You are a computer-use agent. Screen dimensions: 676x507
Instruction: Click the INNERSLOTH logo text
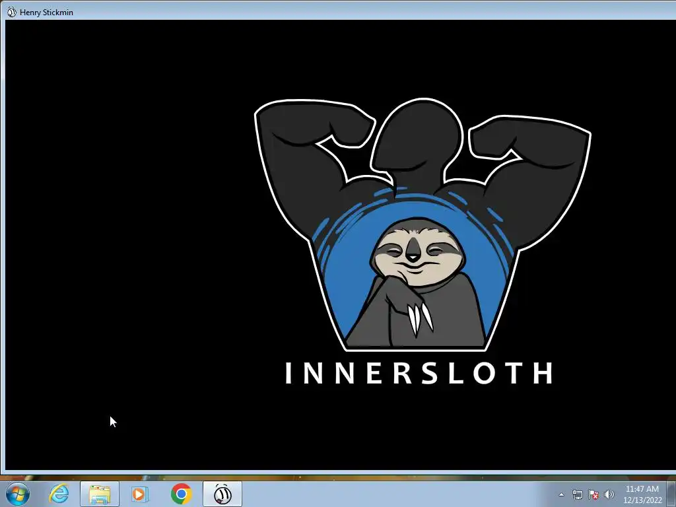pos(419,374)
